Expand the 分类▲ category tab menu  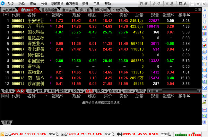click(8, 91)
